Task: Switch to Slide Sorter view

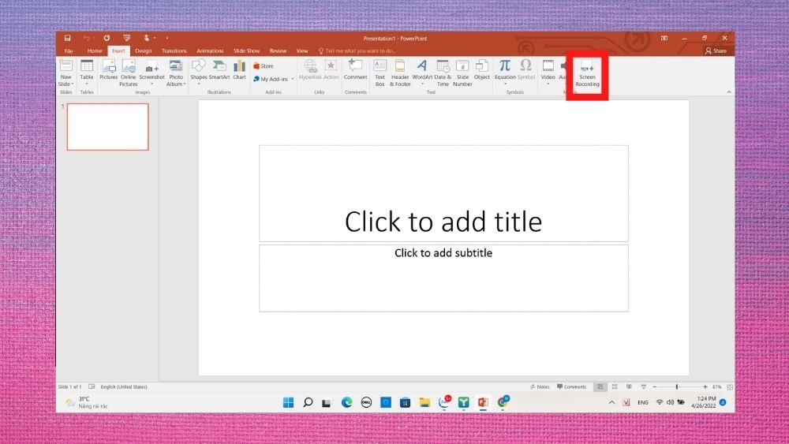Action: pyautogui.click(x=615, y=386)
